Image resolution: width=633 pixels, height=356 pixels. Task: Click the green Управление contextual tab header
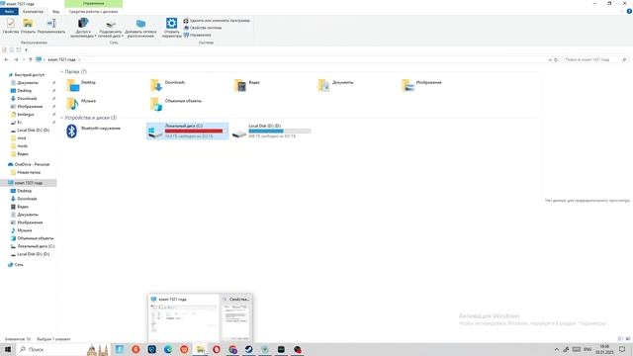click(93, 3)
